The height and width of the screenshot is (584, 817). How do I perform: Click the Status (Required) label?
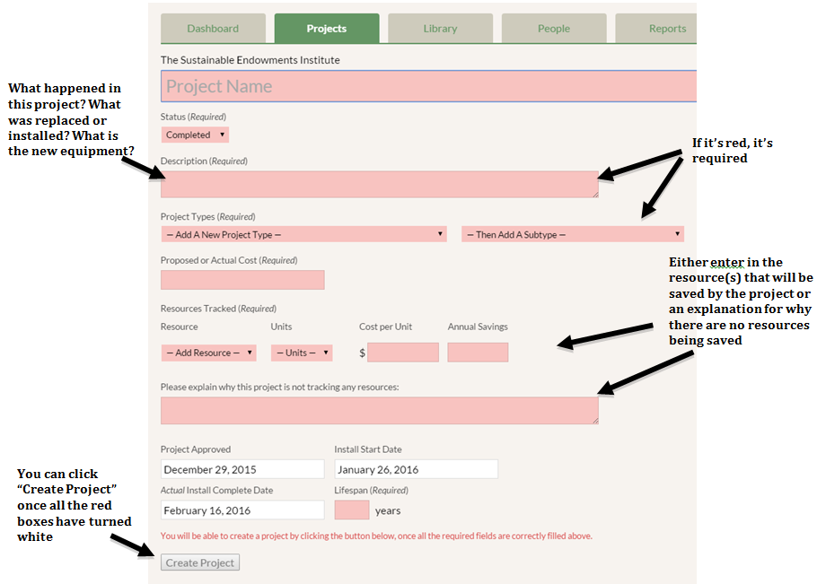193,117
